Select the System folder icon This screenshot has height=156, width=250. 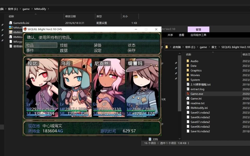point(188,80)
